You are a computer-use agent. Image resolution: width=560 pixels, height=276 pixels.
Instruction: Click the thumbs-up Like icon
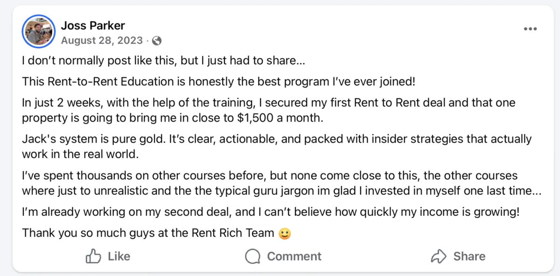click(94, 256)
